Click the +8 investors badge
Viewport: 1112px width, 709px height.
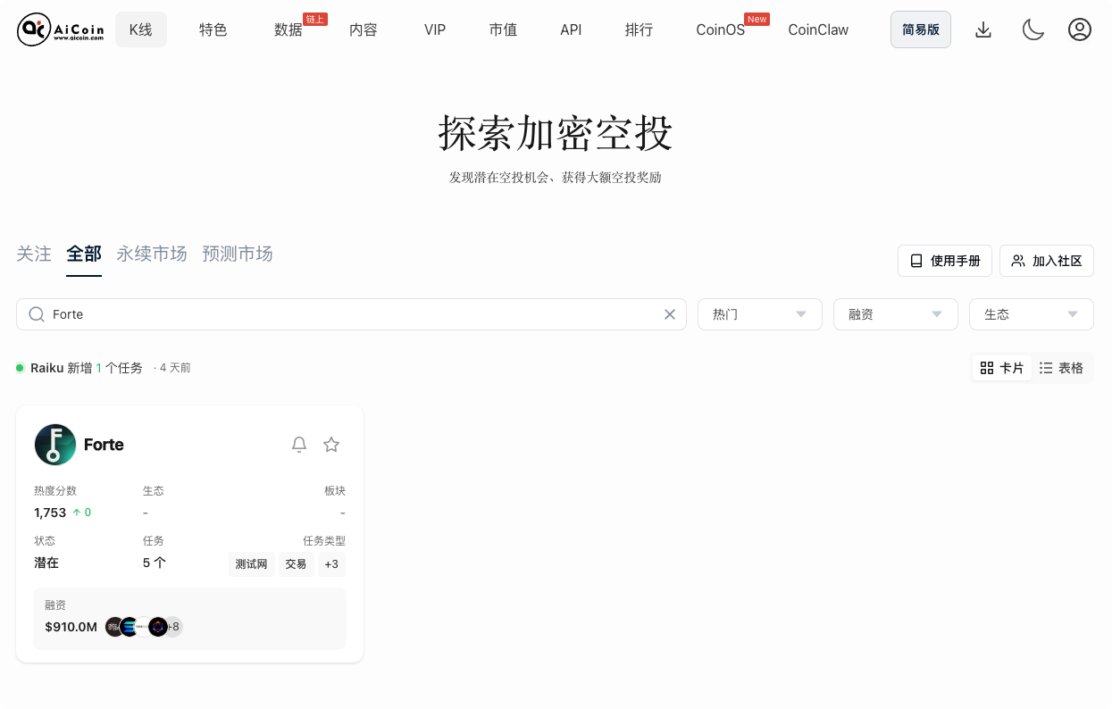[x=174, y=627]
